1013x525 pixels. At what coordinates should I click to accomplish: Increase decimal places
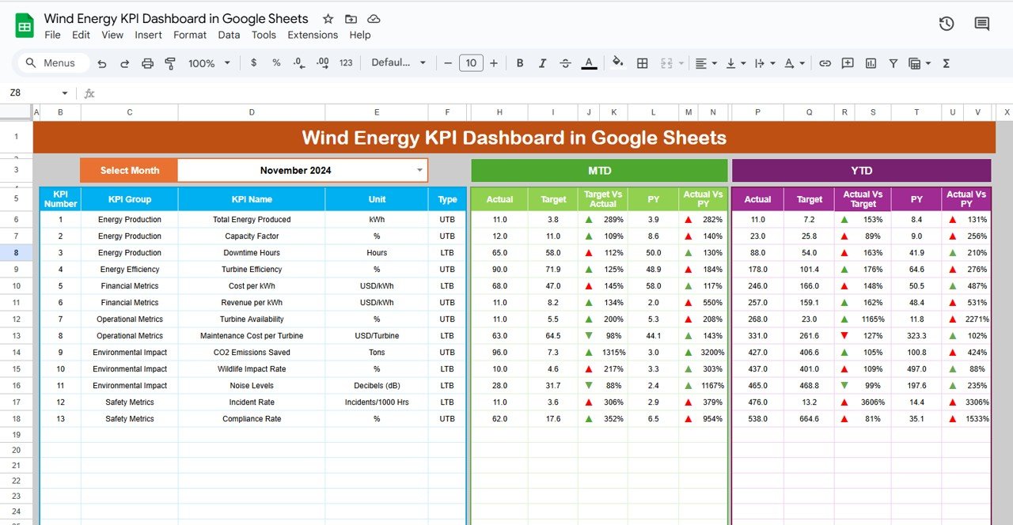point(322,63)
